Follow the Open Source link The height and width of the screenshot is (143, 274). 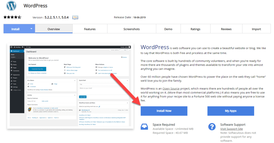tap(171, 89)
